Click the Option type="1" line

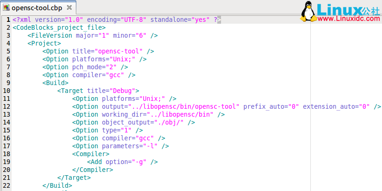pos(107,131)
